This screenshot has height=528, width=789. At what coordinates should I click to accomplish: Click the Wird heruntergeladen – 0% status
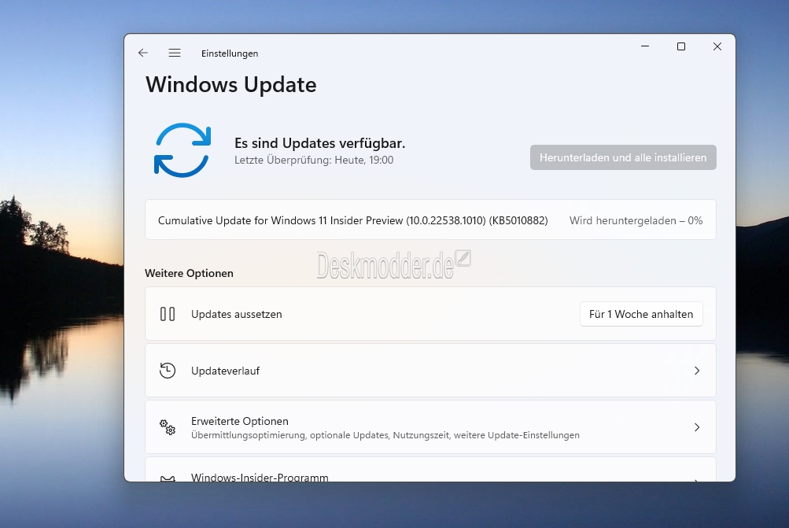(x=636, y=220)
